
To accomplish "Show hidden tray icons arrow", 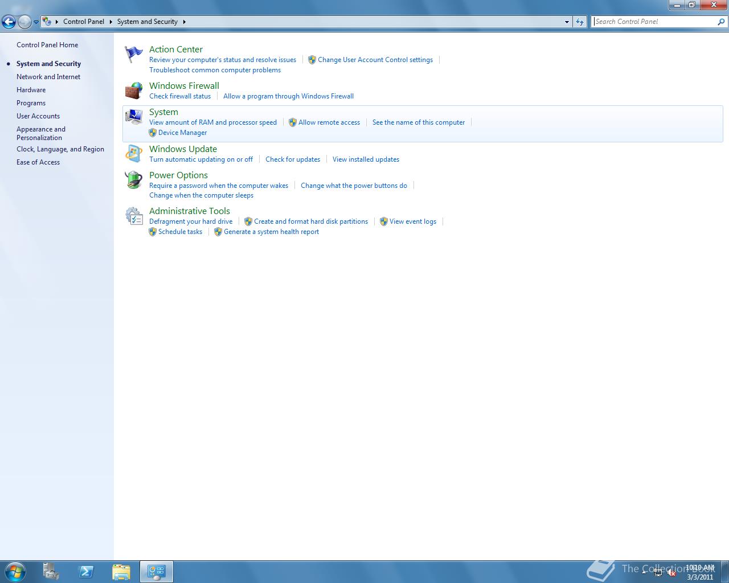I will (644, 572).
